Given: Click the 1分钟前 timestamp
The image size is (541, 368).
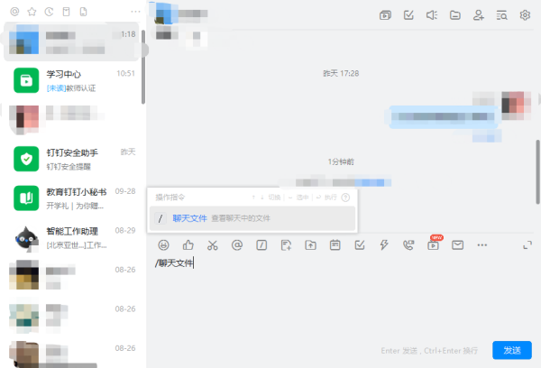Looking at the screenshot, I should click(341, 161).
